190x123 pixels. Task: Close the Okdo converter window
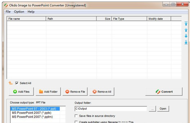[x=182, y=4]
